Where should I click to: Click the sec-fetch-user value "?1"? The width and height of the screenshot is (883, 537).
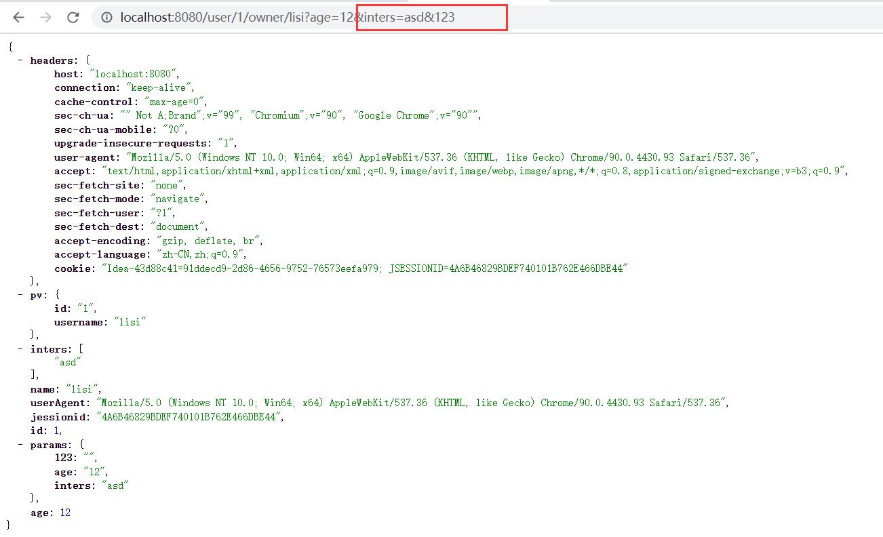161,213
